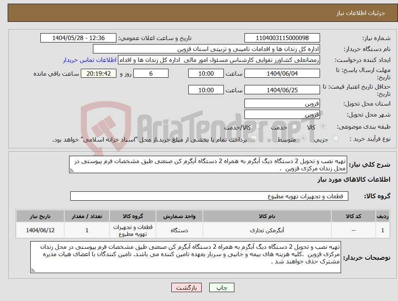The width and height of the screenshot is (398, 301).
Task: Click the delivery city field قزوین
Action: pos(282,114)
